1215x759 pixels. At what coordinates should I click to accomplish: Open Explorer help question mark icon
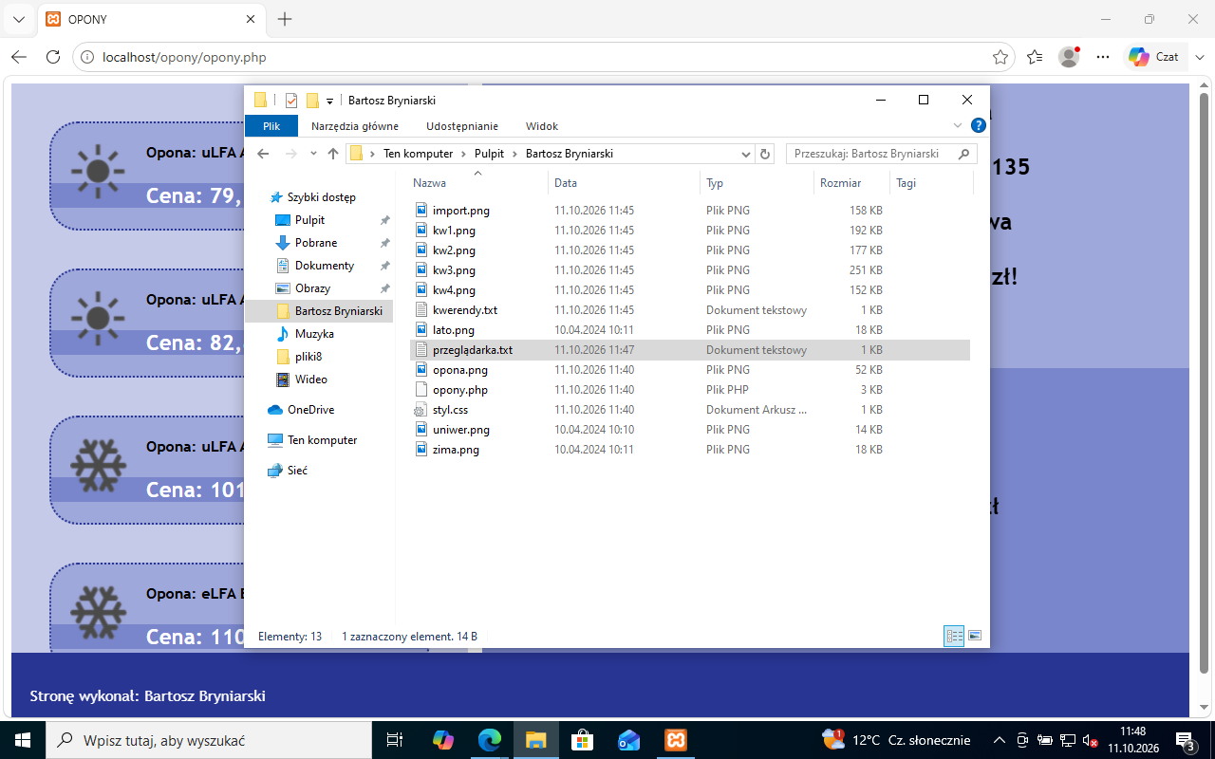click(x=978, y=125)
